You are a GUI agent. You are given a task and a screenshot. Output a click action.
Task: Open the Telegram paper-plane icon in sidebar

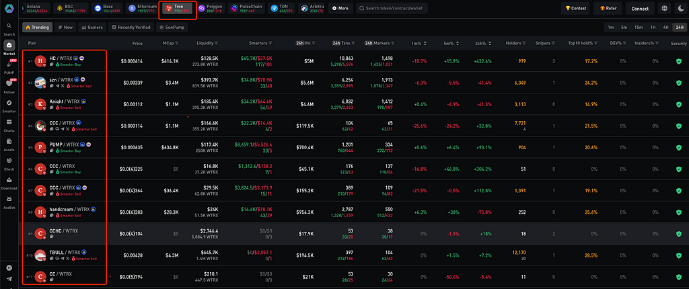coord(9,278)
